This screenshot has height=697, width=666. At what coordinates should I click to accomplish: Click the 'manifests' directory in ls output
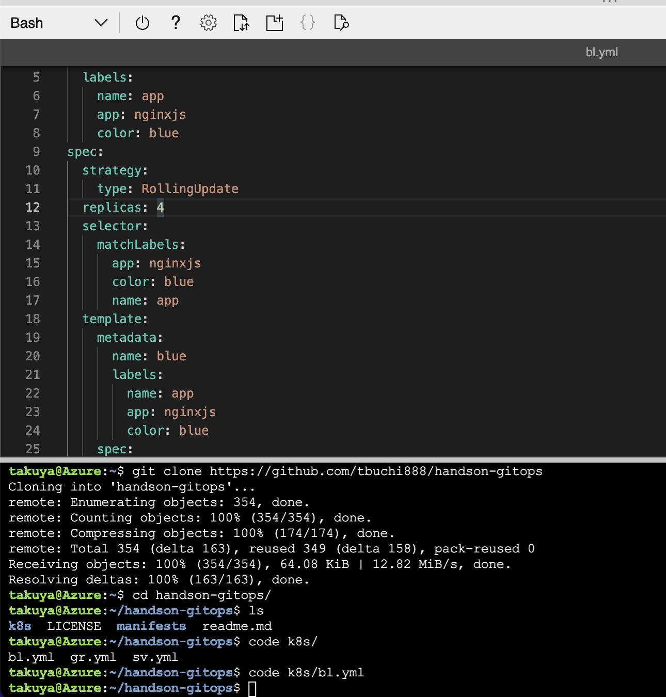click(x=151, y=626)
